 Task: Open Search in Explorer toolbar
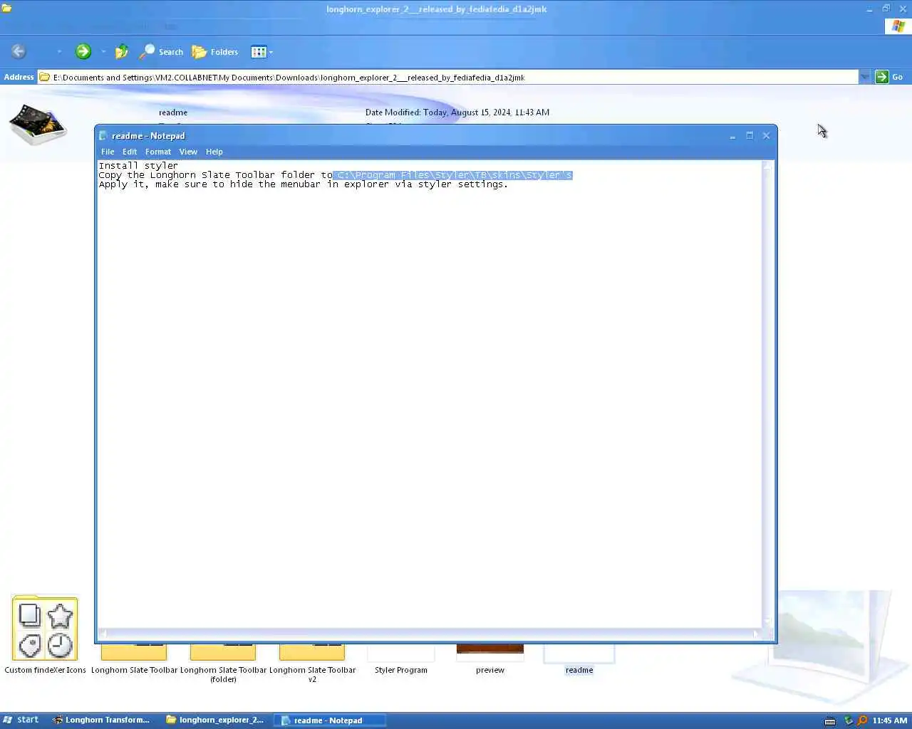click(x=162, y=51)
